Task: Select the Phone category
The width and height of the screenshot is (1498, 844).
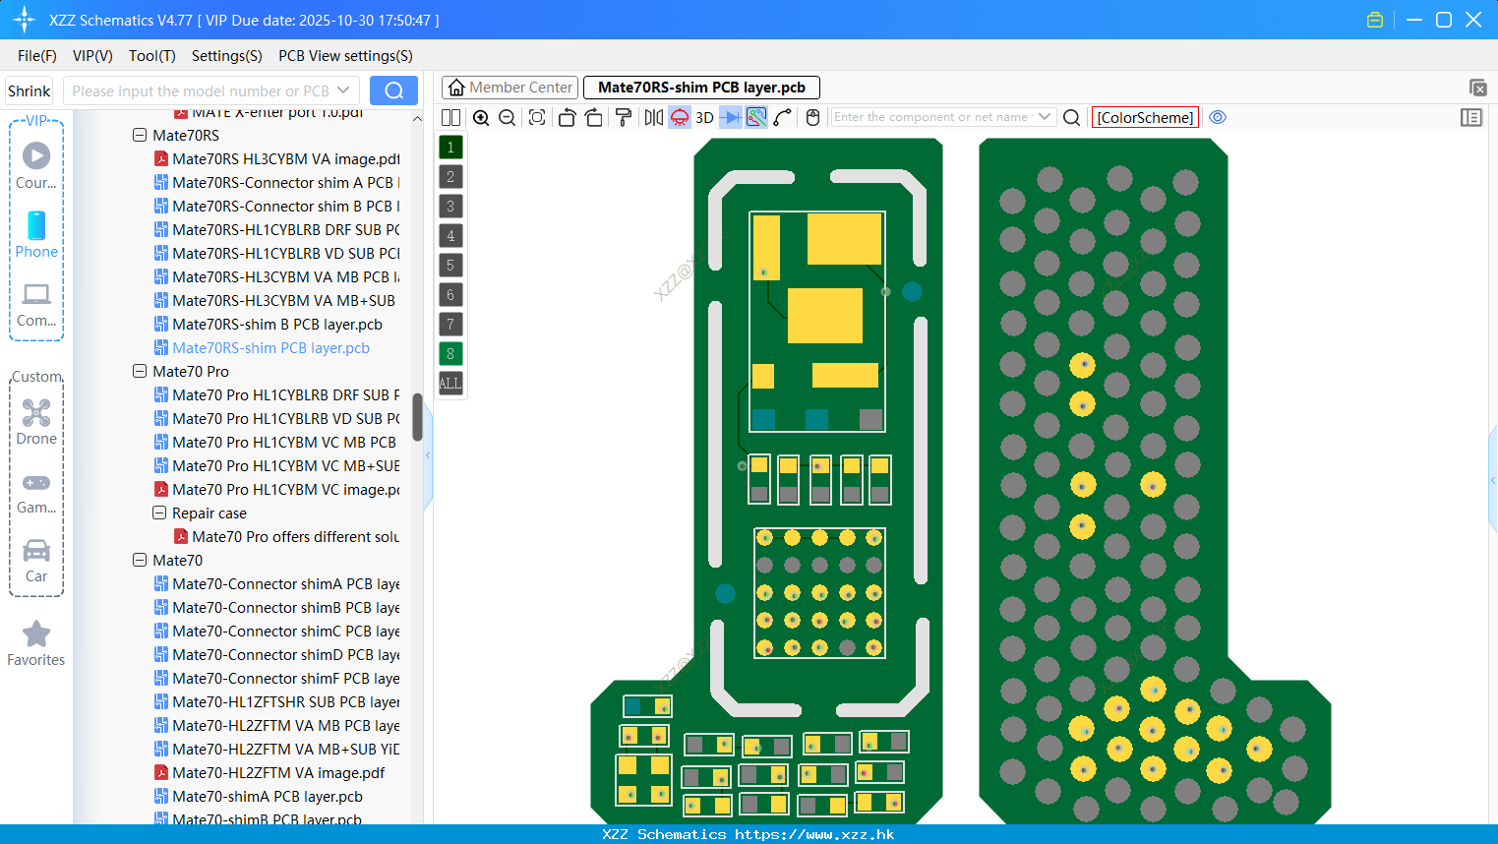Action: click(36, 234)
